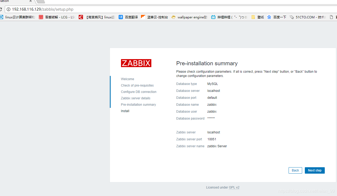
Task: Open the wallpaper engine bookmark icon
Action: tap(173, 17)
